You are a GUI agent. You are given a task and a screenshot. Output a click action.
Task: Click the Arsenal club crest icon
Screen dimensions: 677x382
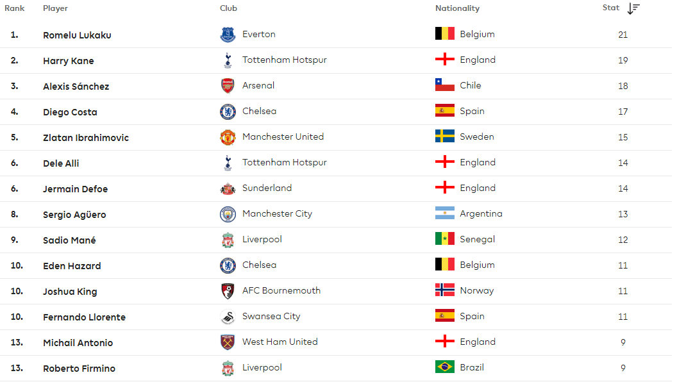pyautogui.click(x=228, y=86)
